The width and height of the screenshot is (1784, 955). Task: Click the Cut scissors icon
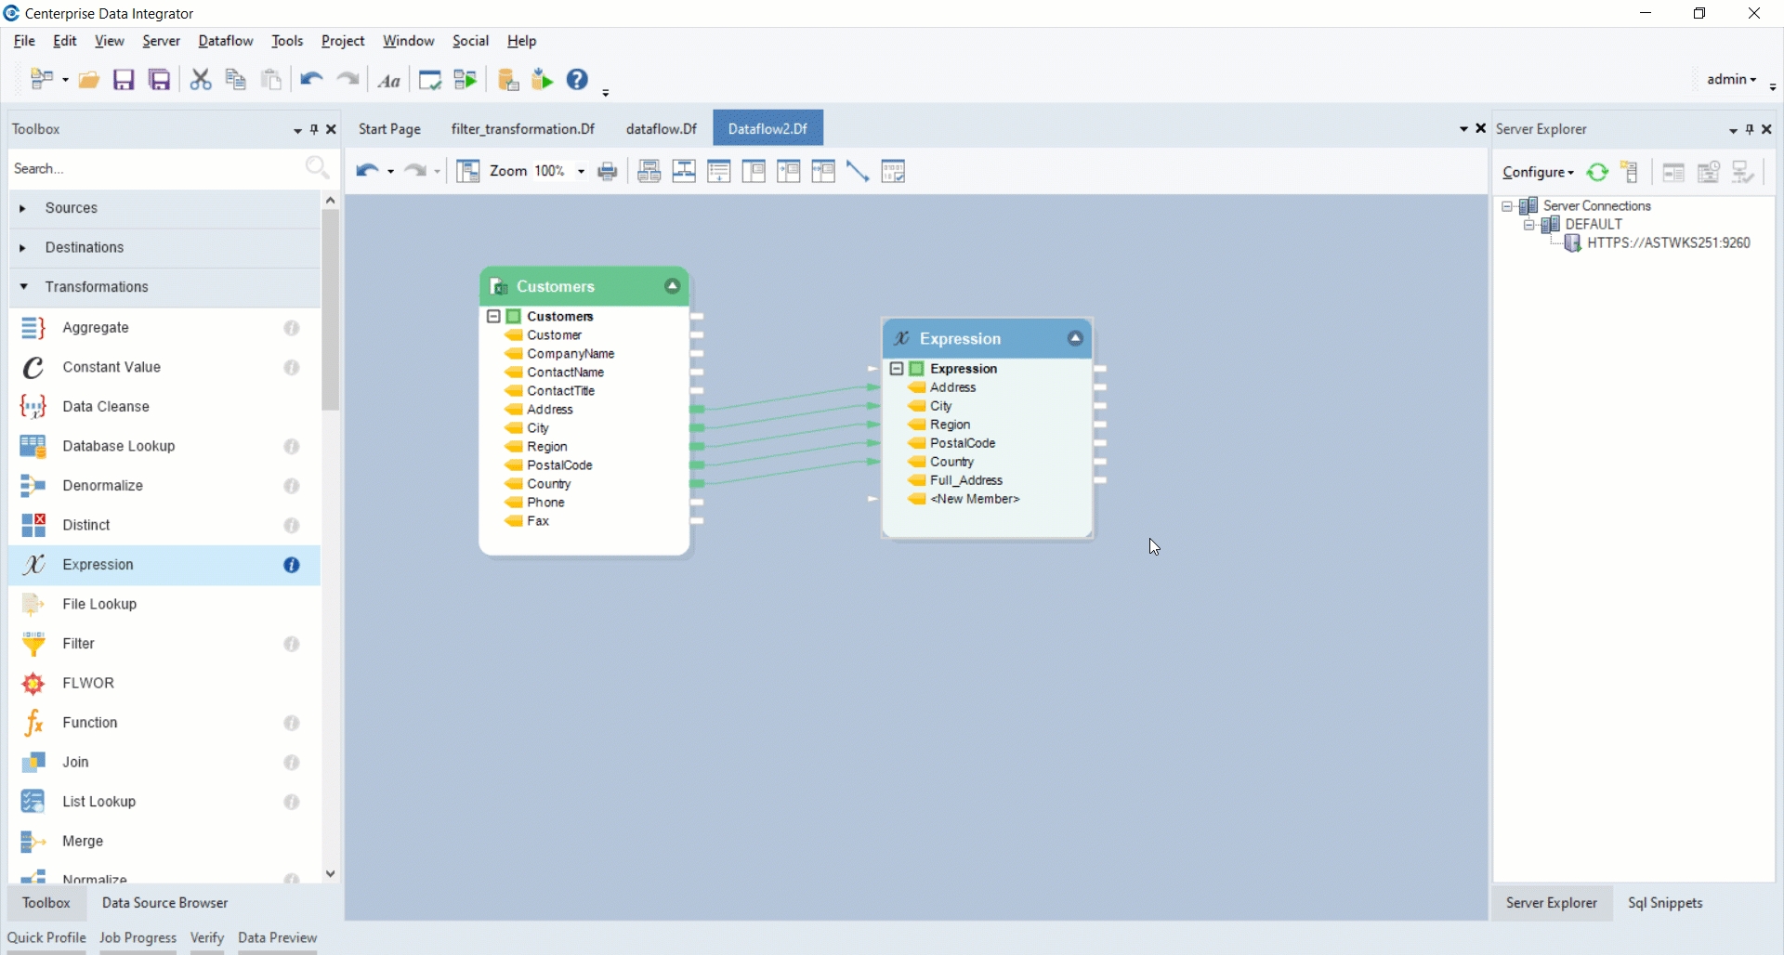coord(201,80)
